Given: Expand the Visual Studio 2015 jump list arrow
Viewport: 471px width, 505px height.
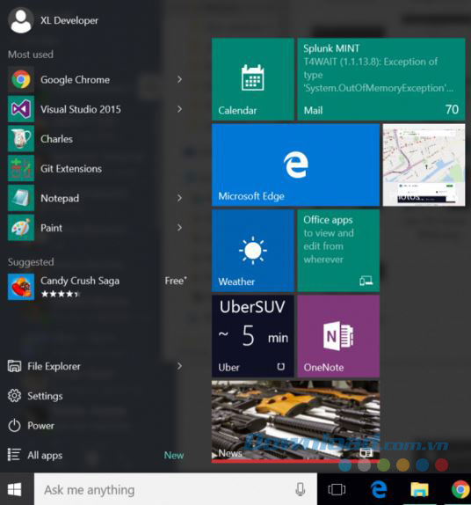Looking at the screenshot, I should point(179,109).
